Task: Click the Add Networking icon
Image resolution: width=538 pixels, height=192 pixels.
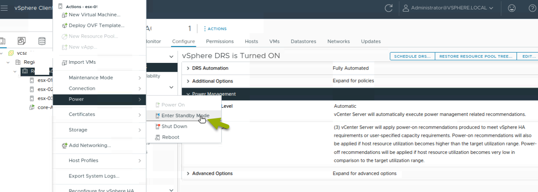Action: tap(65, 145)
